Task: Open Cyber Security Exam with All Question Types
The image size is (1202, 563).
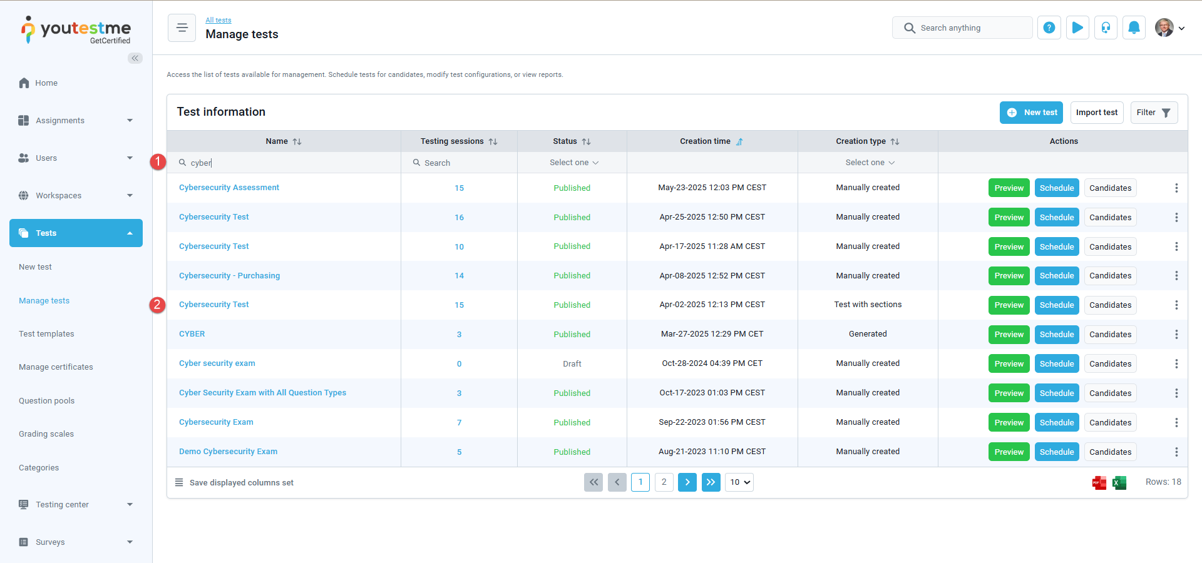Action: tap(262, 393)
